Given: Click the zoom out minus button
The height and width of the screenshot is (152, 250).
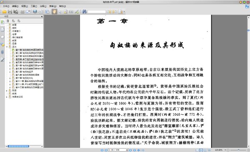Looking at the screenshot, I should [228, 150].
